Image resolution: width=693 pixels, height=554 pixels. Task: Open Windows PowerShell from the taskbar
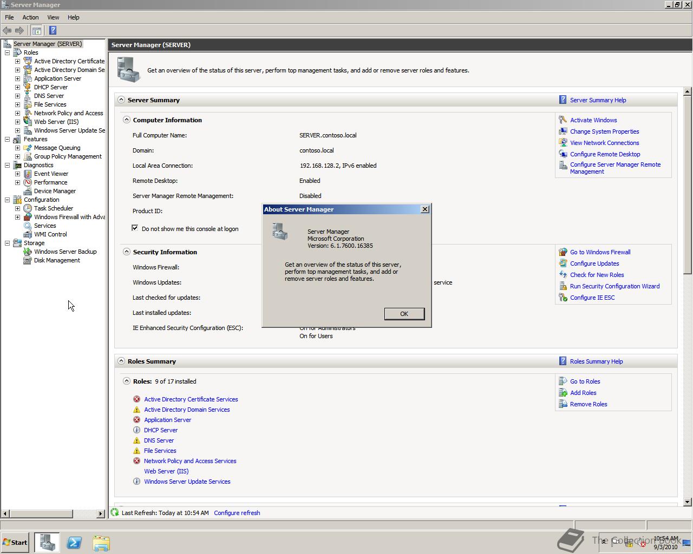[74, 543]
